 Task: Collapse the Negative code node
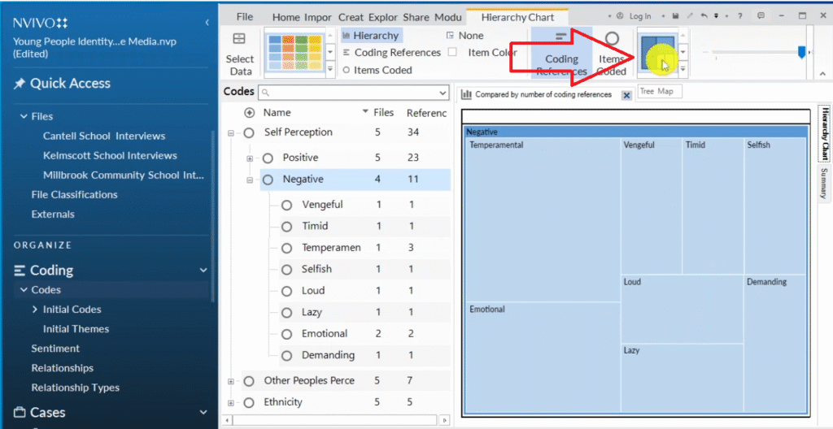pos(250,180)
